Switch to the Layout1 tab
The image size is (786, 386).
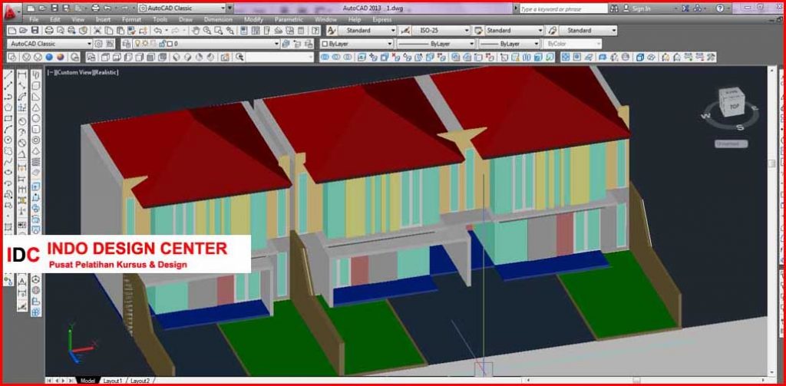(x=113, y=381)
